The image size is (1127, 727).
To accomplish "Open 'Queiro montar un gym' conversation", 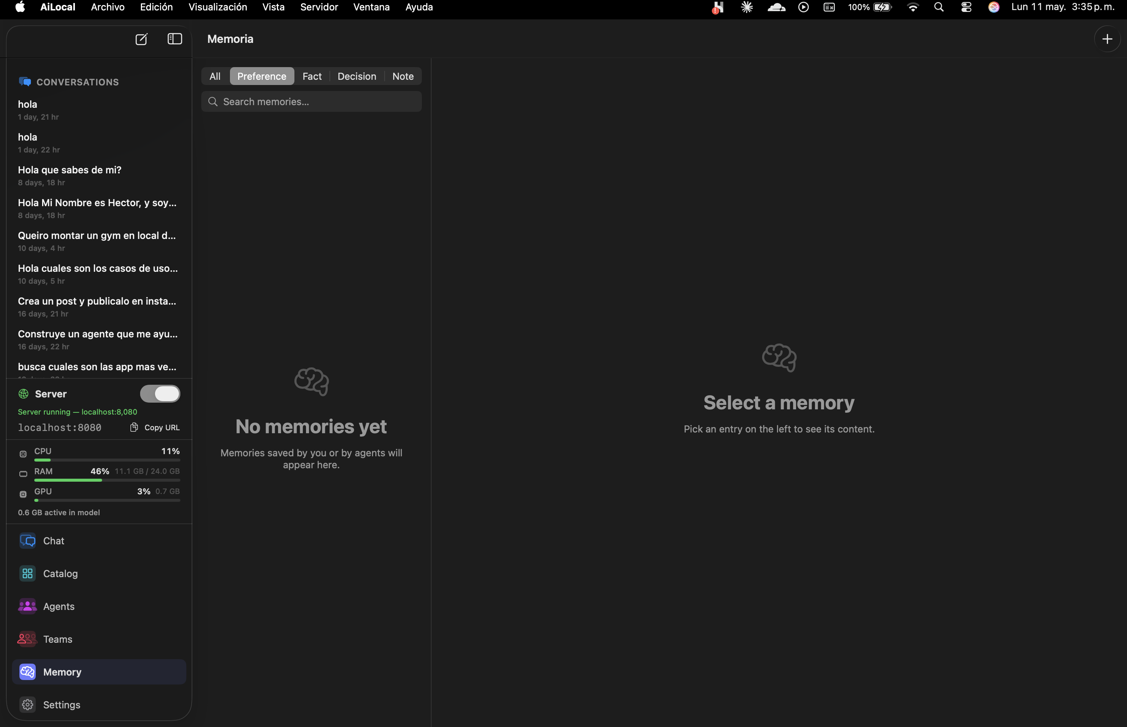I will click(x=99, y=241).
